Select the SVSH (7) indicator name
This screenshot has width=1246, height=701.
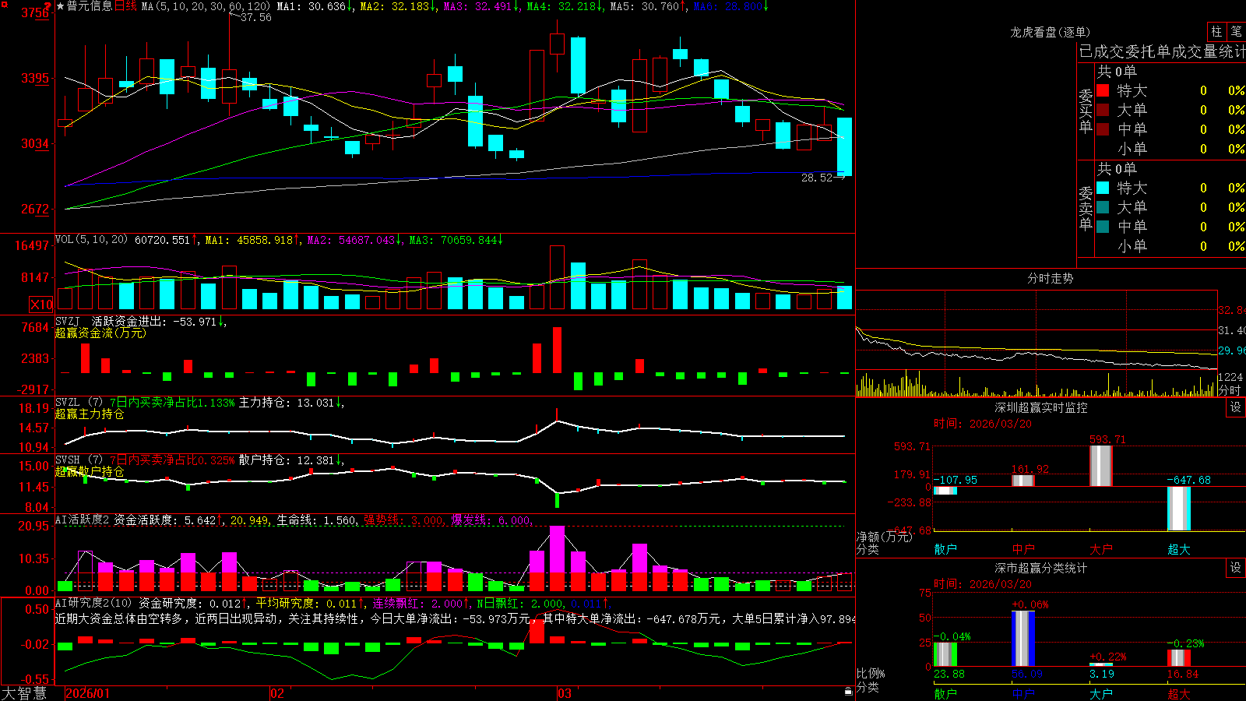pyautogui.click(x=79, y=460)
